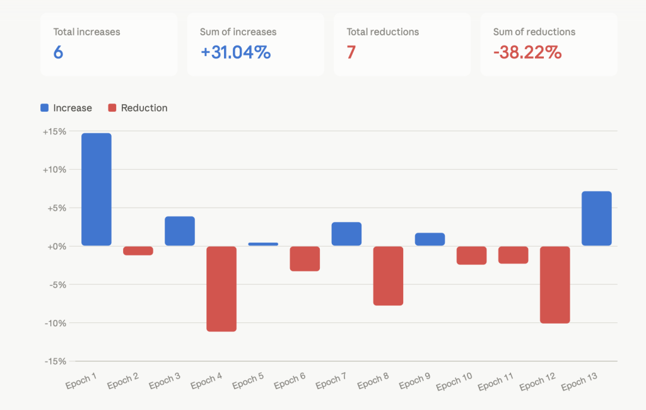Click the Epoch 7 increase bar
Image resolution: width=646 pixels, height=410 pixels.
[x=346, y=233]
